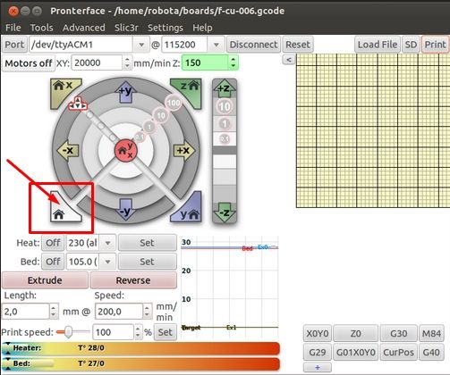This screenshot has width=450, height=375.
Task: Open the serial port dropdown
Action: point(141,45)
